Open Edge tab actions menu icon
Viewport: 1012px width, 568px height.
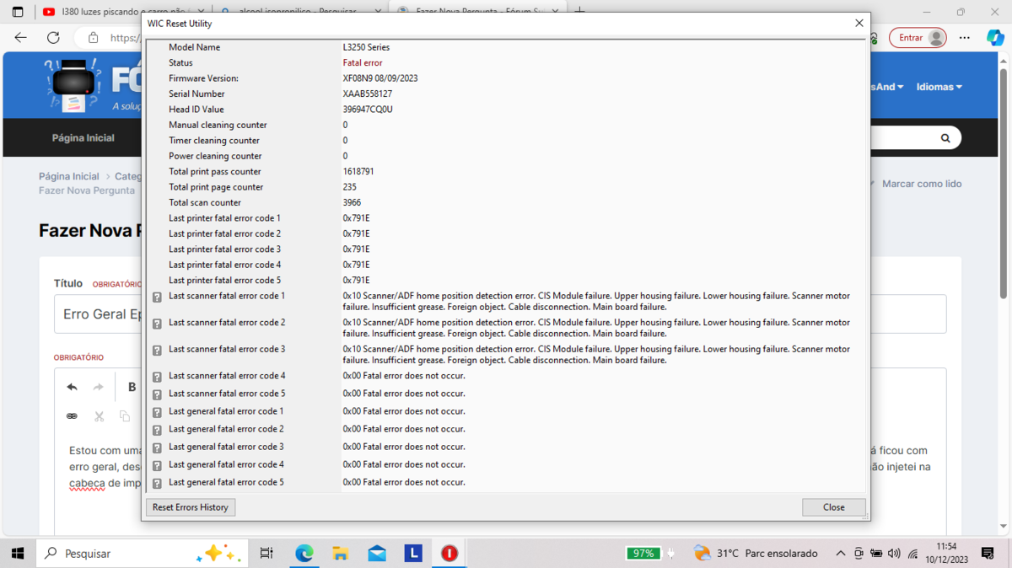point(18,12)
